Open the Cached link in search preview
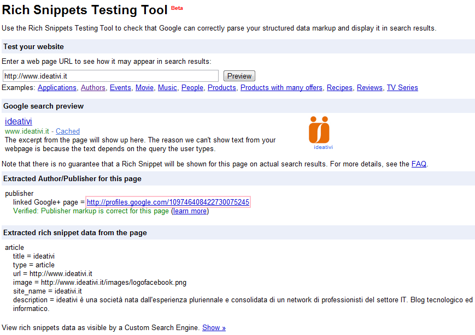Image resolution: width=475 pixels, height=335 pixels. (x=68, y=131)
